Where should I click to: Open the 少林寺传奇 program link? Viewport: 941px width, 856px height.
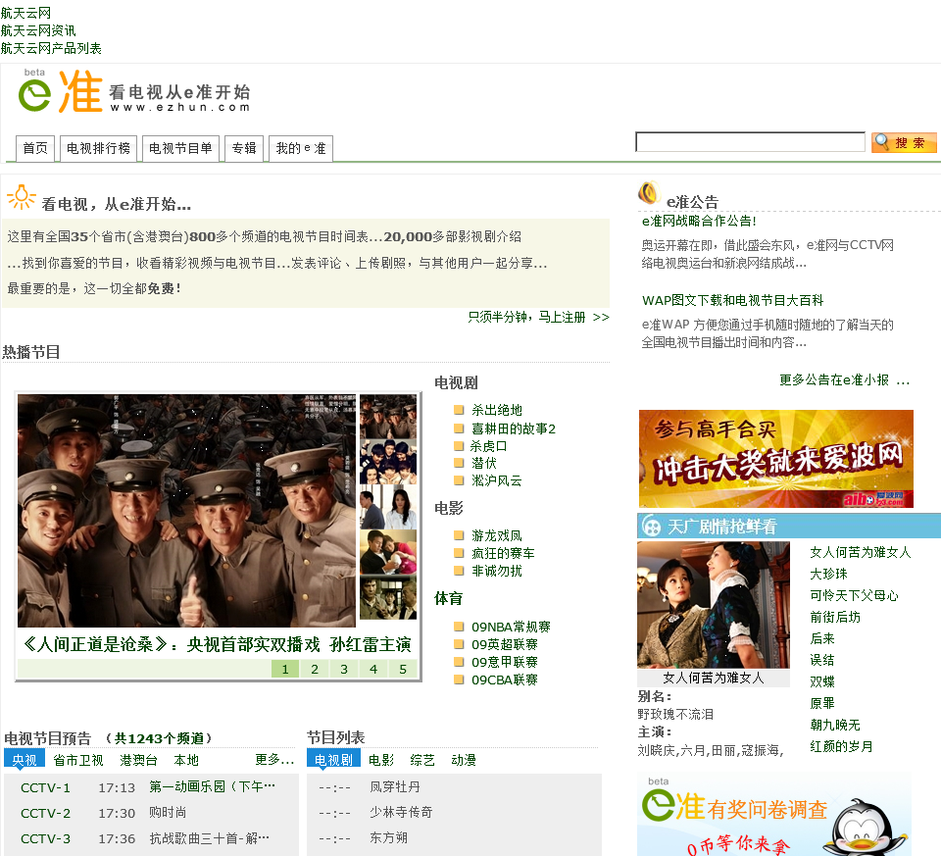(401, 812)
